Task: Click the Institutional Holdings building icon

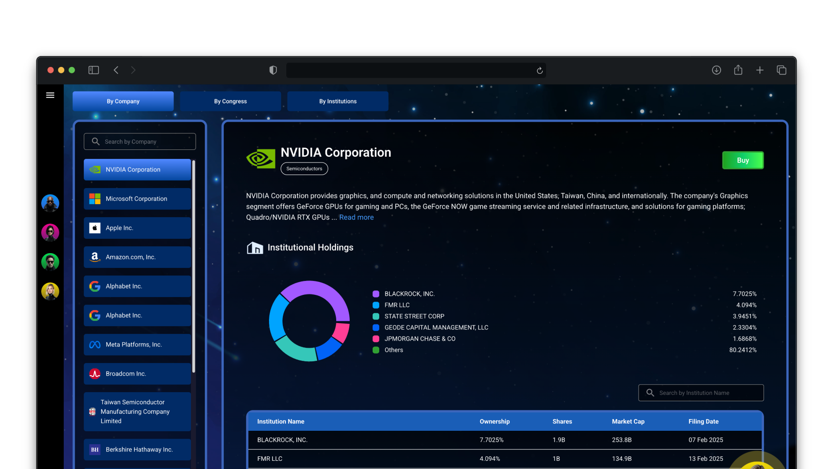Action: 255,248
